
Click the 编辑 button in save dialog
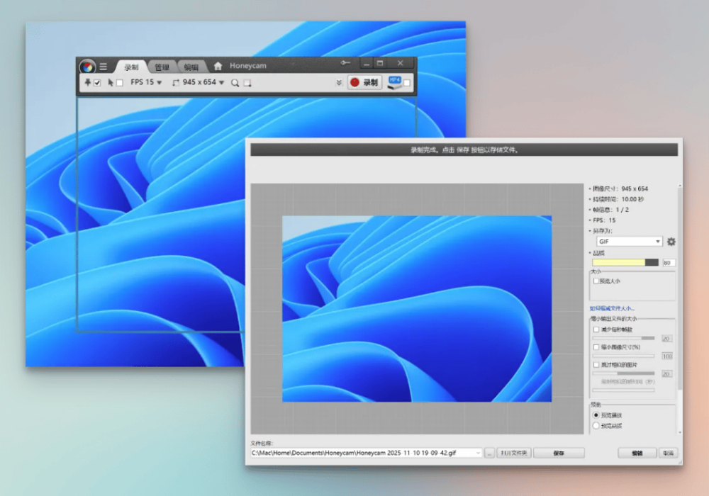click(637, 453)
